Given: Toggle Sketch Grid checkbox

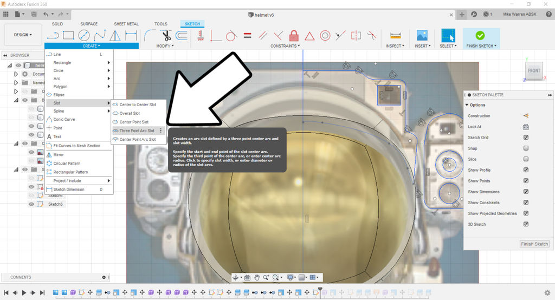Looking at the screenshot, I should coord(526,137).
